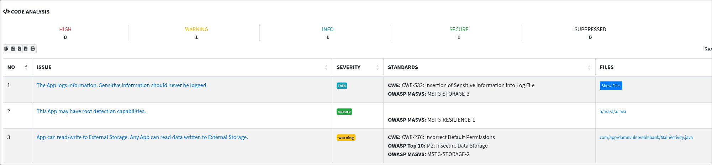The height and width of the screenshot is (165, 712).
Task: Click the green secure severity badge
Action: (344, 112)
